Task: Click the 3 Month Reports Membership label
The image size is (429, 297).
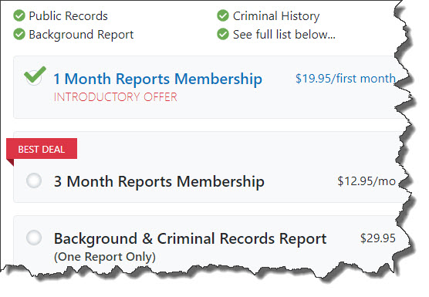Action: coord(159,181)
